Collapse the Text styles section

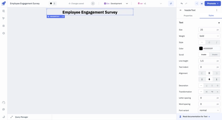point(219,23)
